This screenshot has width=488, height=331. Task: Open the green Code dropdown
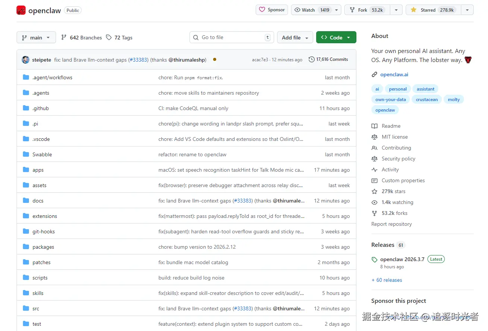pyautogui.click(x=336, y=38)
